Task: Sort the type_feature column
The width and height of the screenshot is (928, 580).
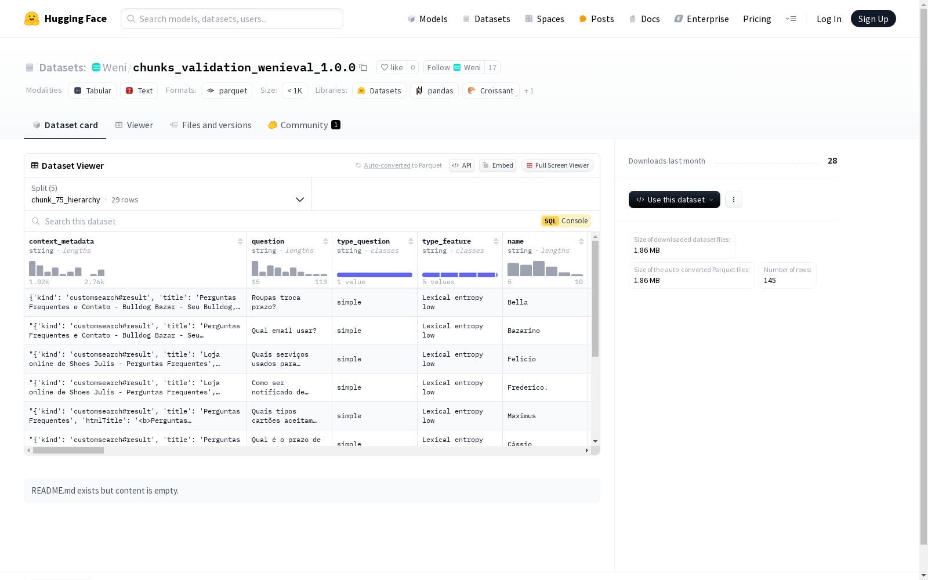Action: pyautogui.click(x=496, y=241)
